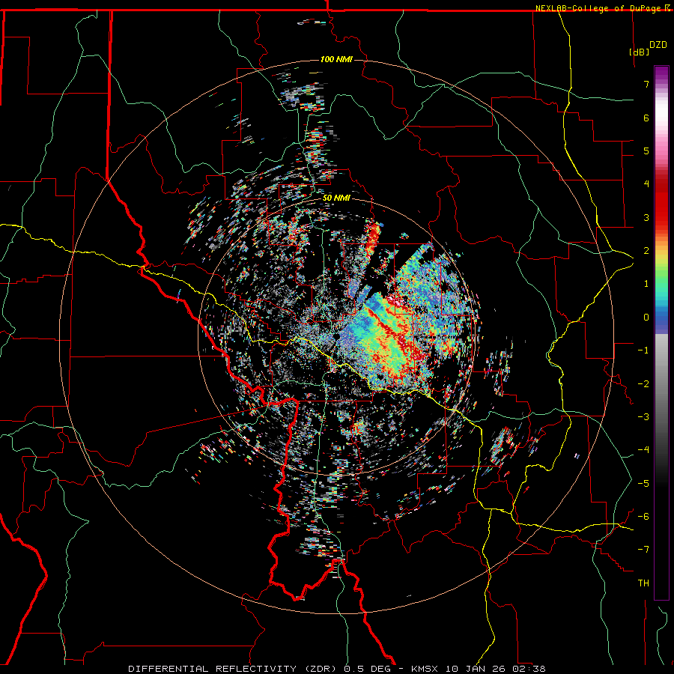Select the 3 value on the color scale
The image size is (674, 674).
[x=646, y=217]
